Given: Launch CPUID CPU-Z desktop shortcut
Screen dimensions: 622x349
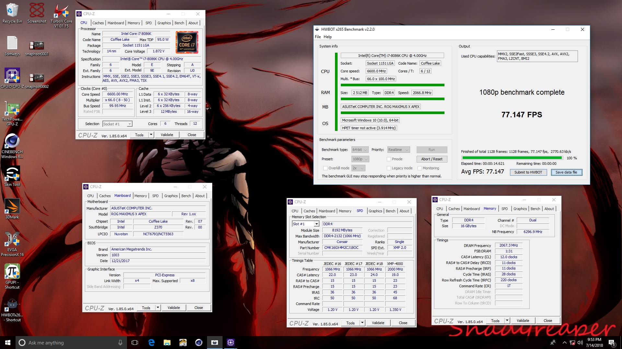Looking at the screenshot, I should [12, 78].
